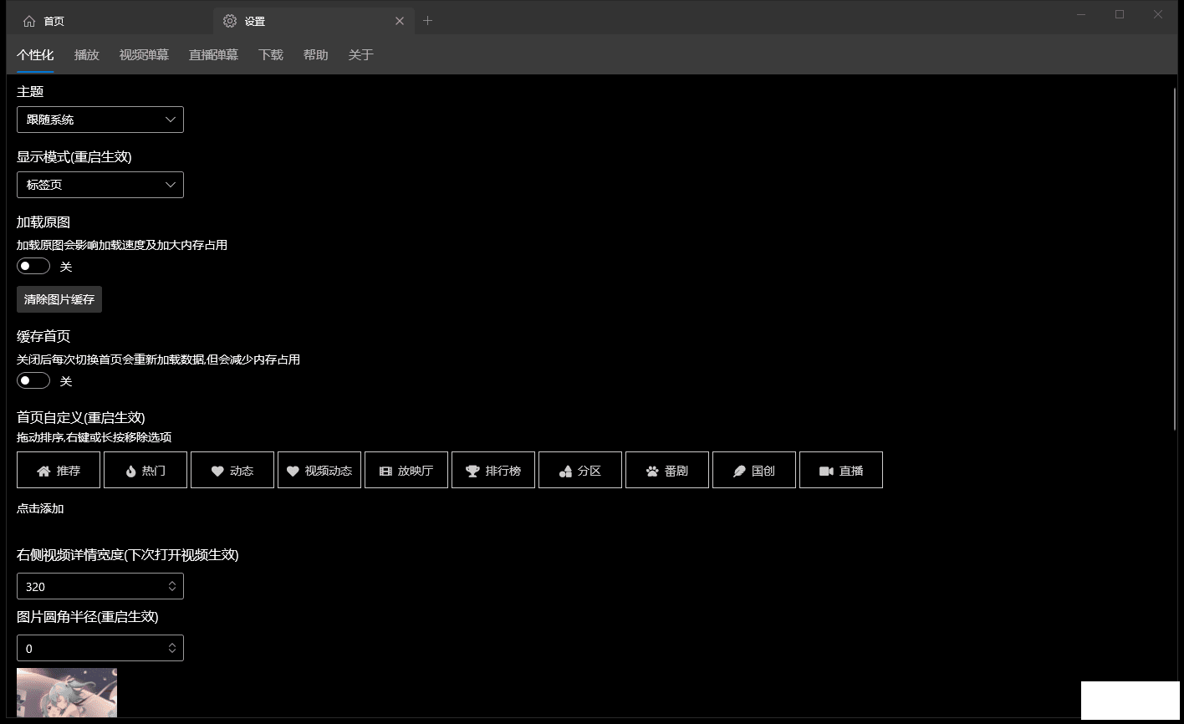Toggle the 加载原图 switch
1184x724 pixels.
(x=33, y=266)
